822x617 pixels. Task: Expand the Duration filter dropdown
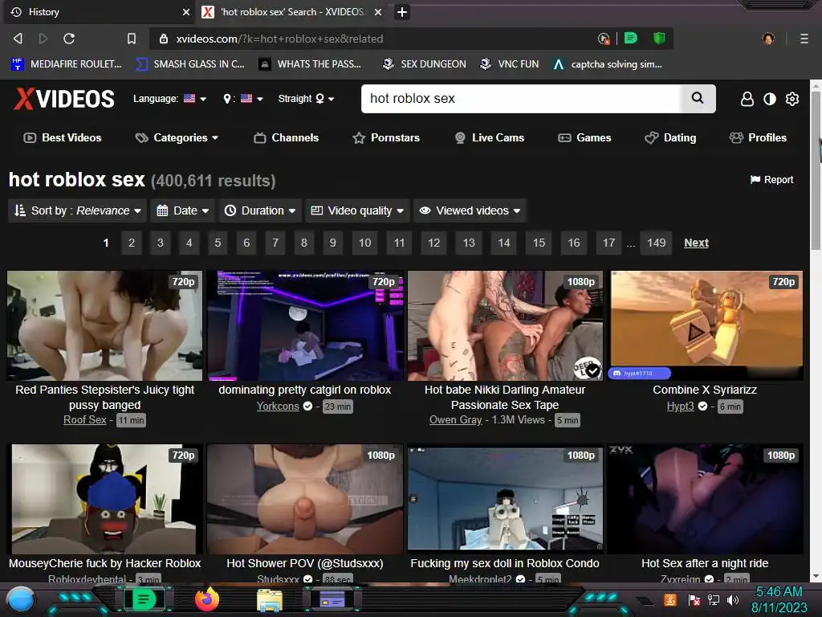tap(260, 211)
